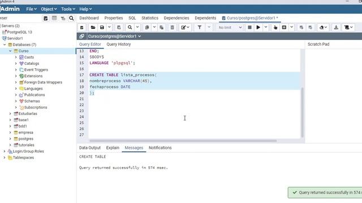362x203 pixels.
Task: Click the connection status link icon
Action: click(x=81, y=36)
